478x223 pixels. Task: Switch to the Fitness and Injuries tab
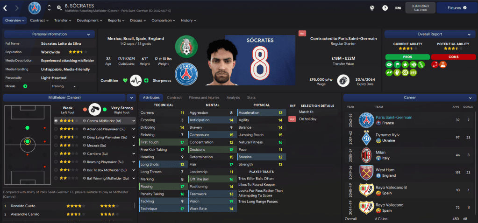pos(204,98)
